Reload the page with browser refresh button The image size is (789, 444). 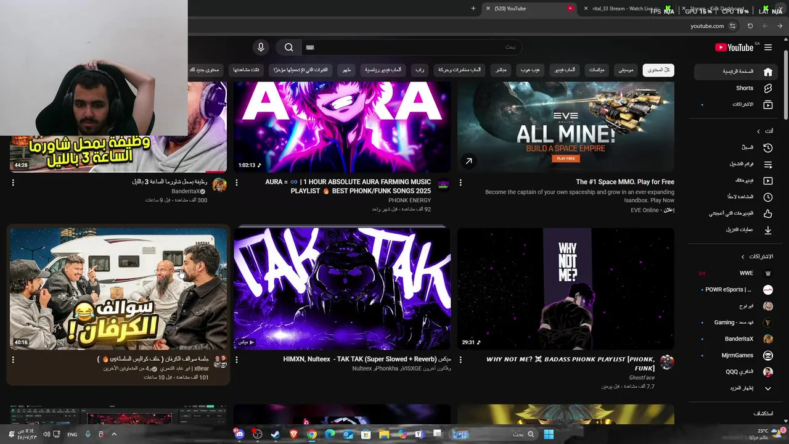point(750,26)
